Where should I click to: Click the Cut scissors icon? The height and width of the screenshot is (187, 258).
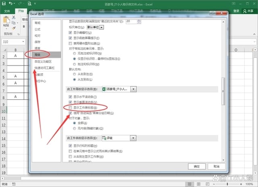point(14,17)
